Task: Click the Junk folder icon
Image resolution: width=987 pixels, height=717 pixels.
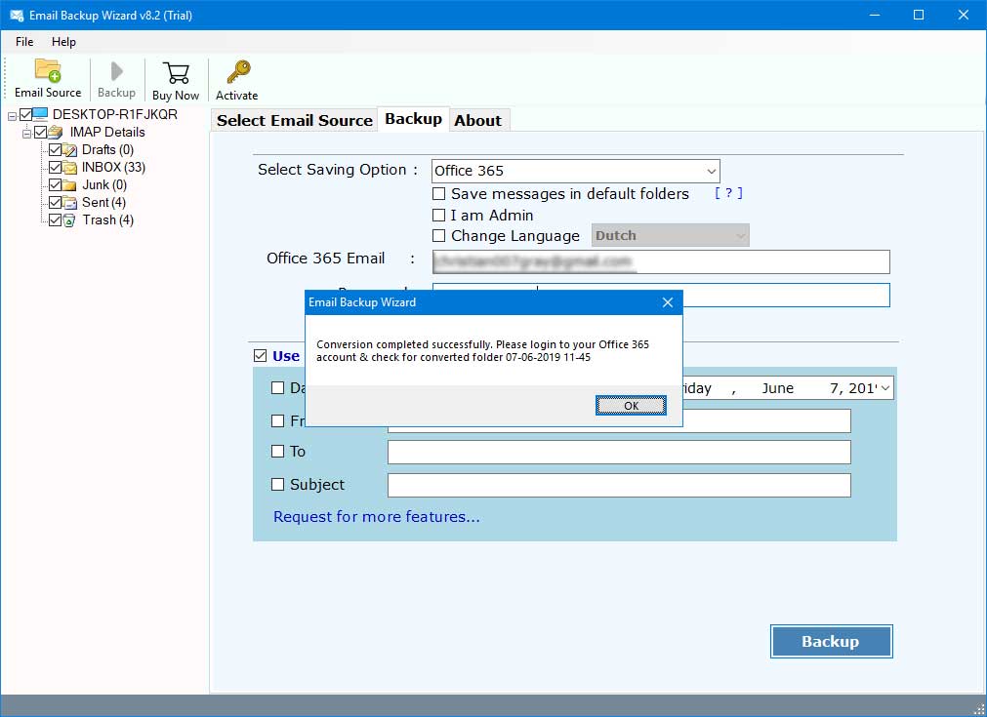Action: click(70, 185)
